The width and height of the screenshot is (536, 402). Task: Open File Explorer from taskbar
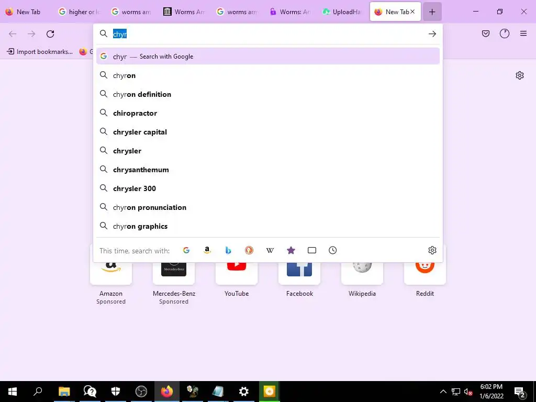click(64, 392)
